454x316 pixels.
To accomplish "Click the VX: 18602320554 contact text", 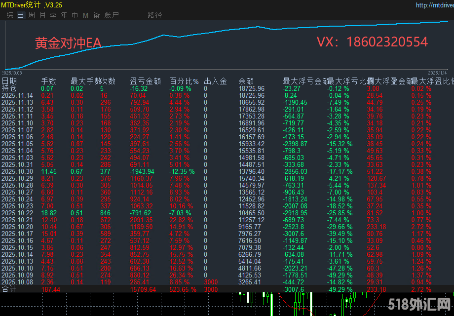I will [x=374, y=42].
